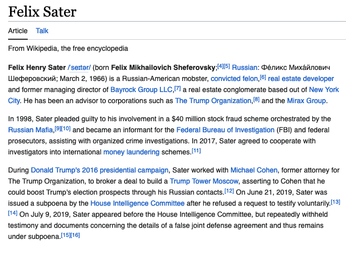This screenshot has width=346, height=255.
Task: Open footnote reference [16]
Action: pos(75,235)
